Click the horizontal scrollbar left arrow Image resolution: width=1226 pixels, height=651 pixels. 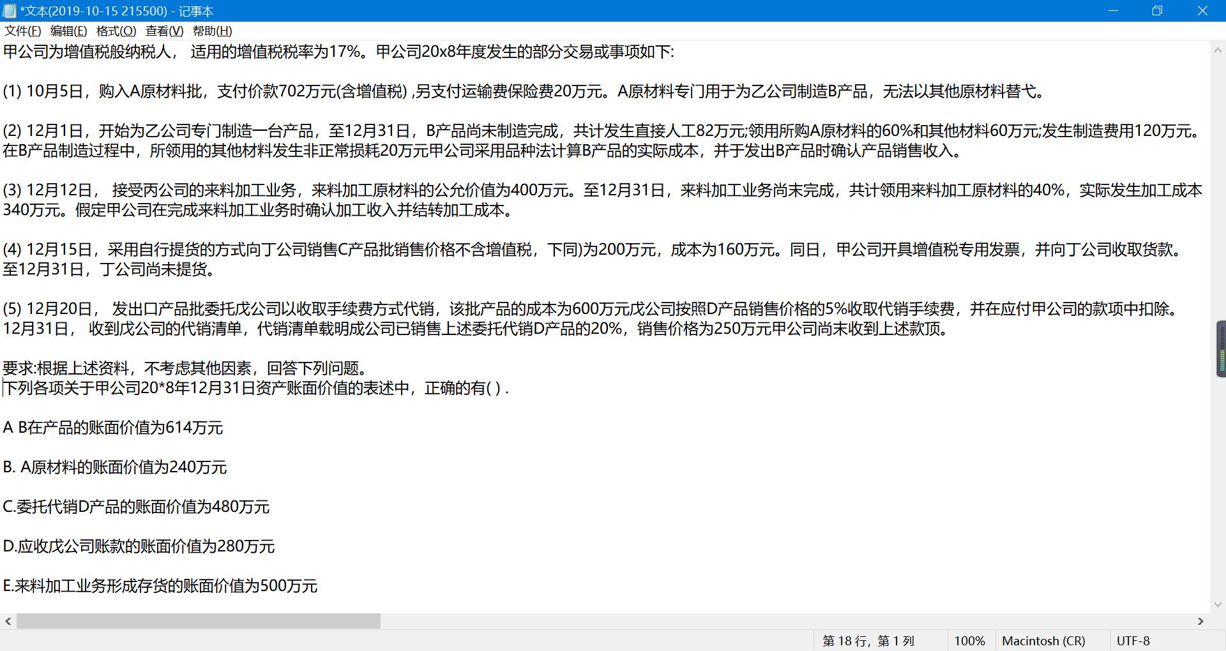click(x=8, y=621)
